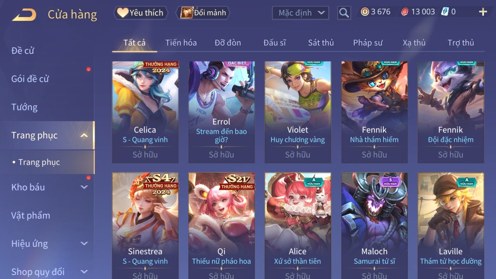The image size is (496, 279).
Task: Open Đổi mảnh fragment exchange
Action: point(203,13)
